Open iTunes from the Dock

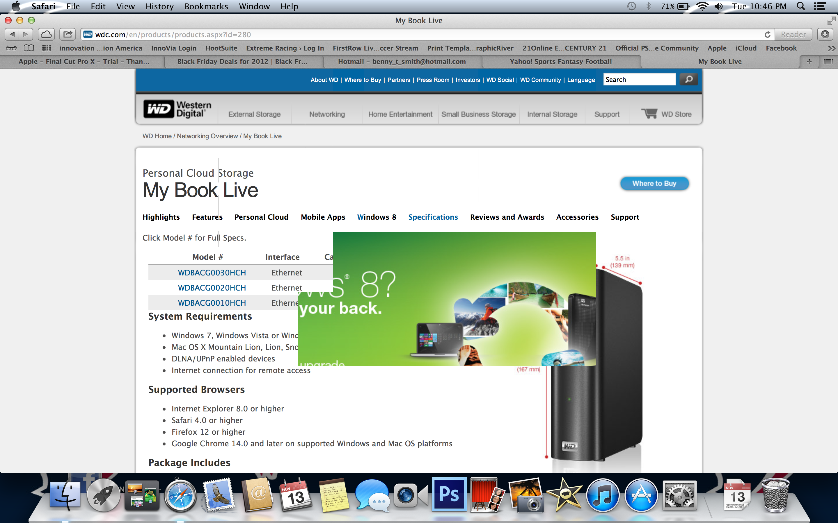[x=603, y=496]
